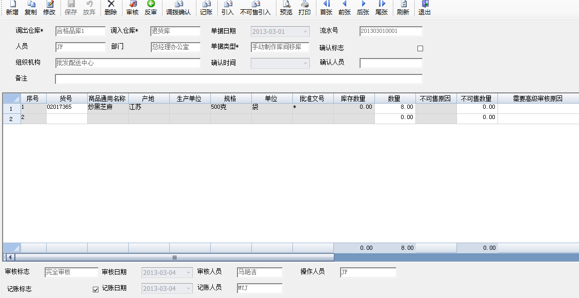Click the 记账人员 field MYJ
The image size is (579, 298).
(x=259, y=288)
